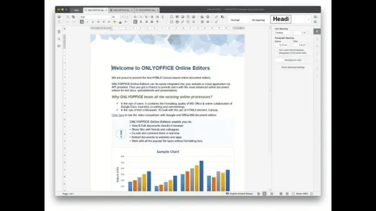Toggle Subscript formatting

coord(109,22)
